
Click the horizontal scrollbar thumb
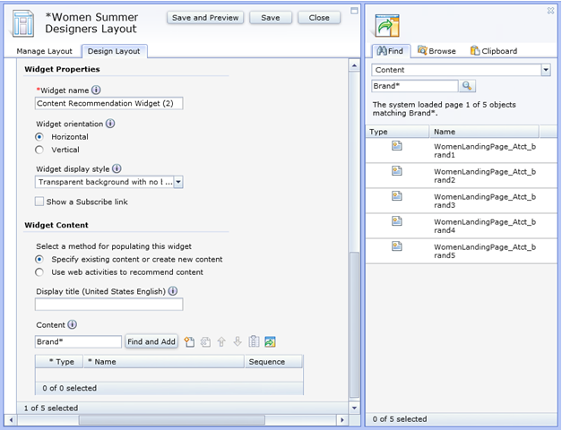click(172, 419)
